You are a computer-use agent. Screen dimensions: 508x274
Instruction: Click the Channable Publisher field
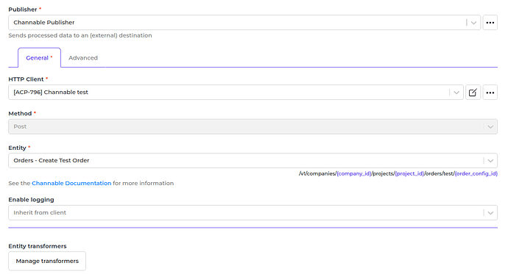click(244, 23)
